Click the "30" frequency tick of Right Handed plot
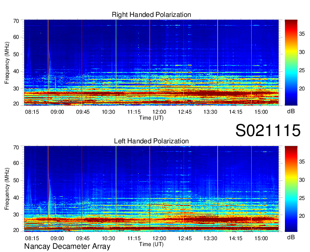Image resolution: width=310 pixels, height=252 pixels. [16, 89]
